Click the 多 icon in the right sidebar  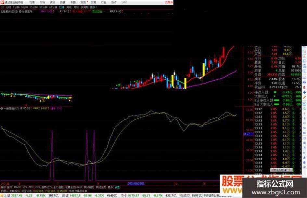tap(304, 157)
